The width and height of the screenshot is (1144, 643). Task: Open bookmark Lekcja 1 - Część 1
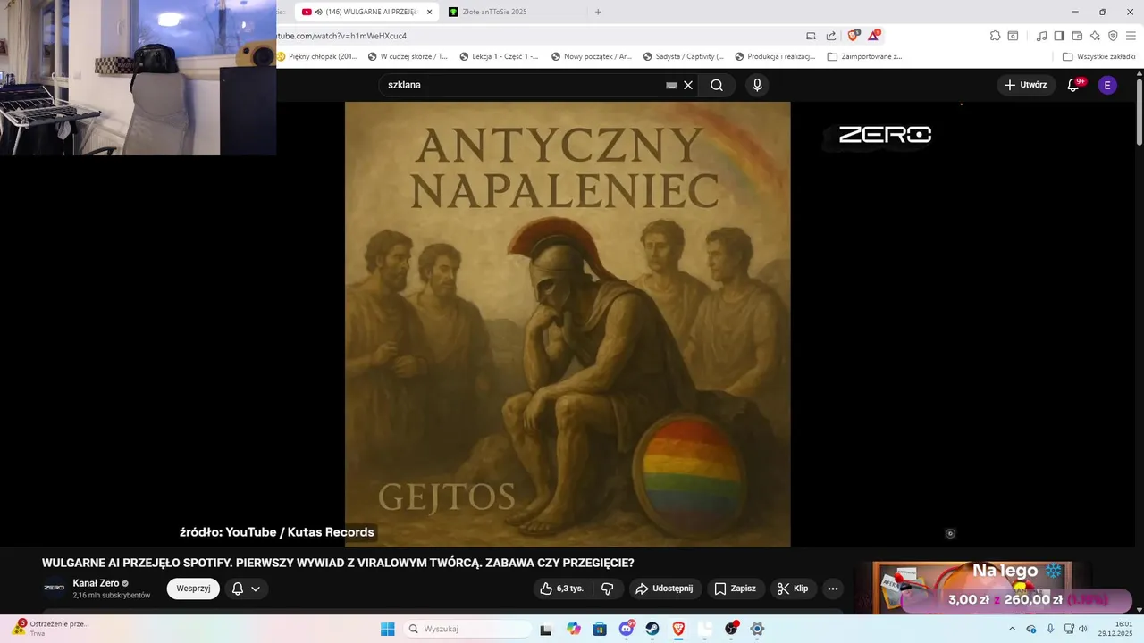point(499,56)
